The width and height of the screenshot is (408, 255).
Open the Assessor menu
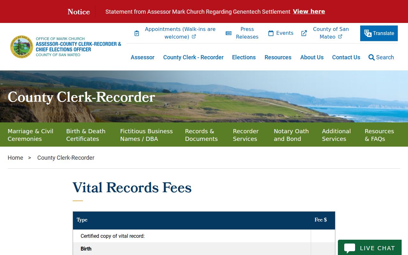pyautogui.click(x=142, y=57)
